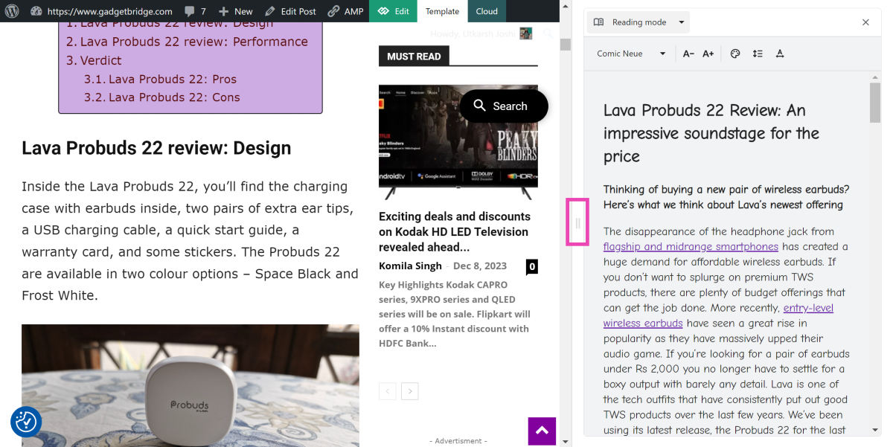Open line height spacing options

(x=758, y=54)
